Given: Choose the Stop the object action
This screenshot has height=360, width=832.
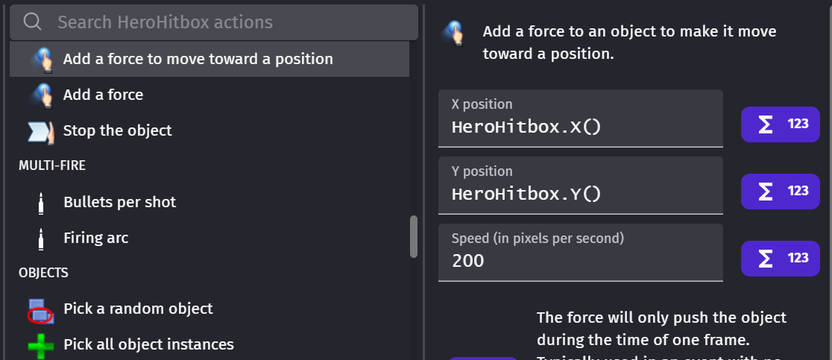Looking at the screenshot, I should point(117,130).
